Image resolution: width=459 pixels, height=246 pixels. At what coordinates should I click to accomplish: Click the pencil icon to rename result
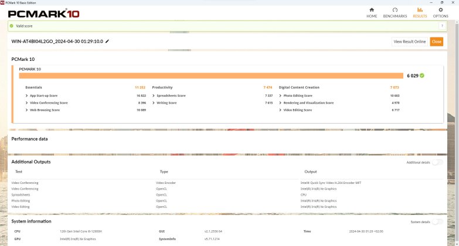point(107,41)
